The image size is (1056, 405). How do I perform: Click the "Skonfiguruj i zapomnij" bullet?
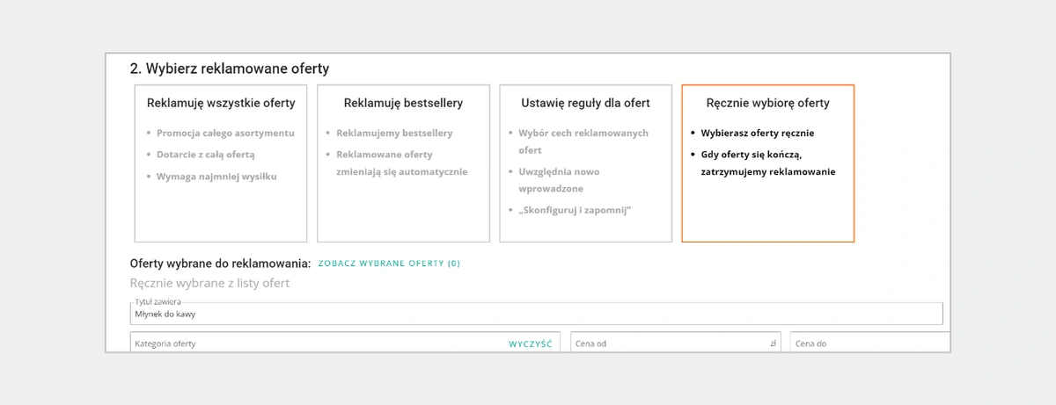pyautogui.click(x=575, y=210)
